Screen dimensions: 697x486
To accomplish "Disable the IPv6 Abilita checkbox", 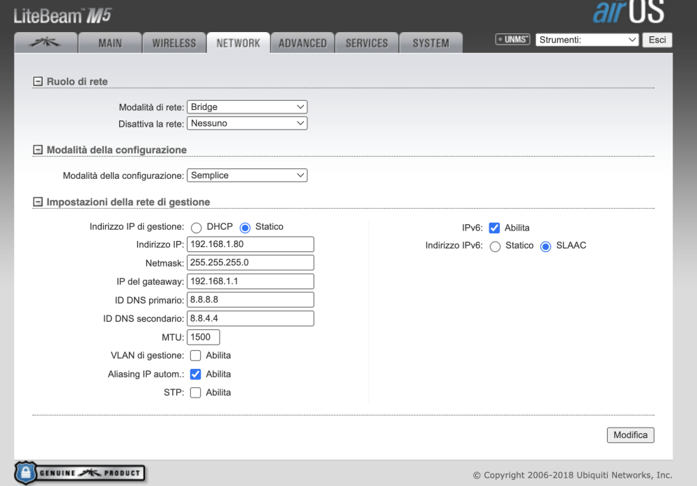I will (494, 228).
